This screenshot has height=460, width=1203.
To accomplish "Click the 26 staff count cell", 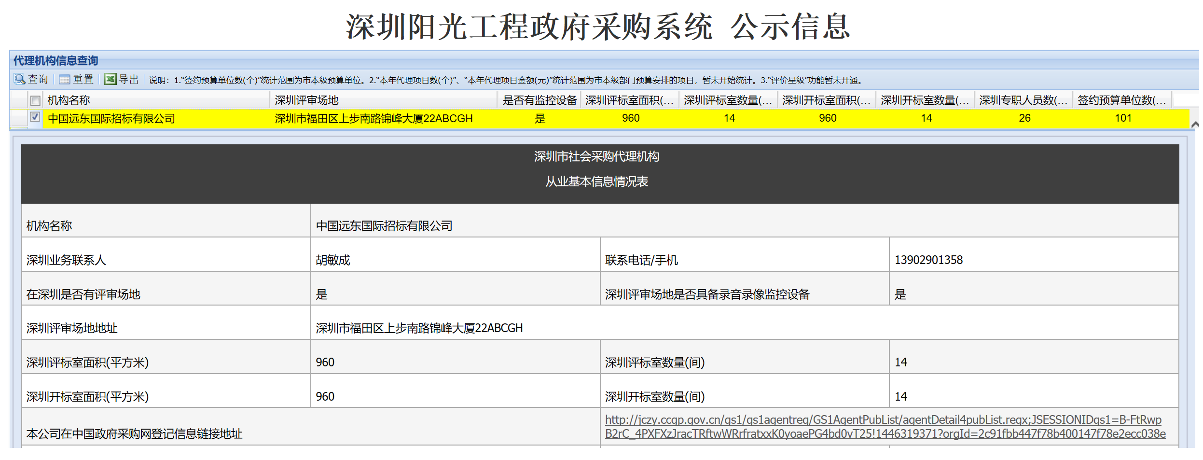I will point(1024,118).
